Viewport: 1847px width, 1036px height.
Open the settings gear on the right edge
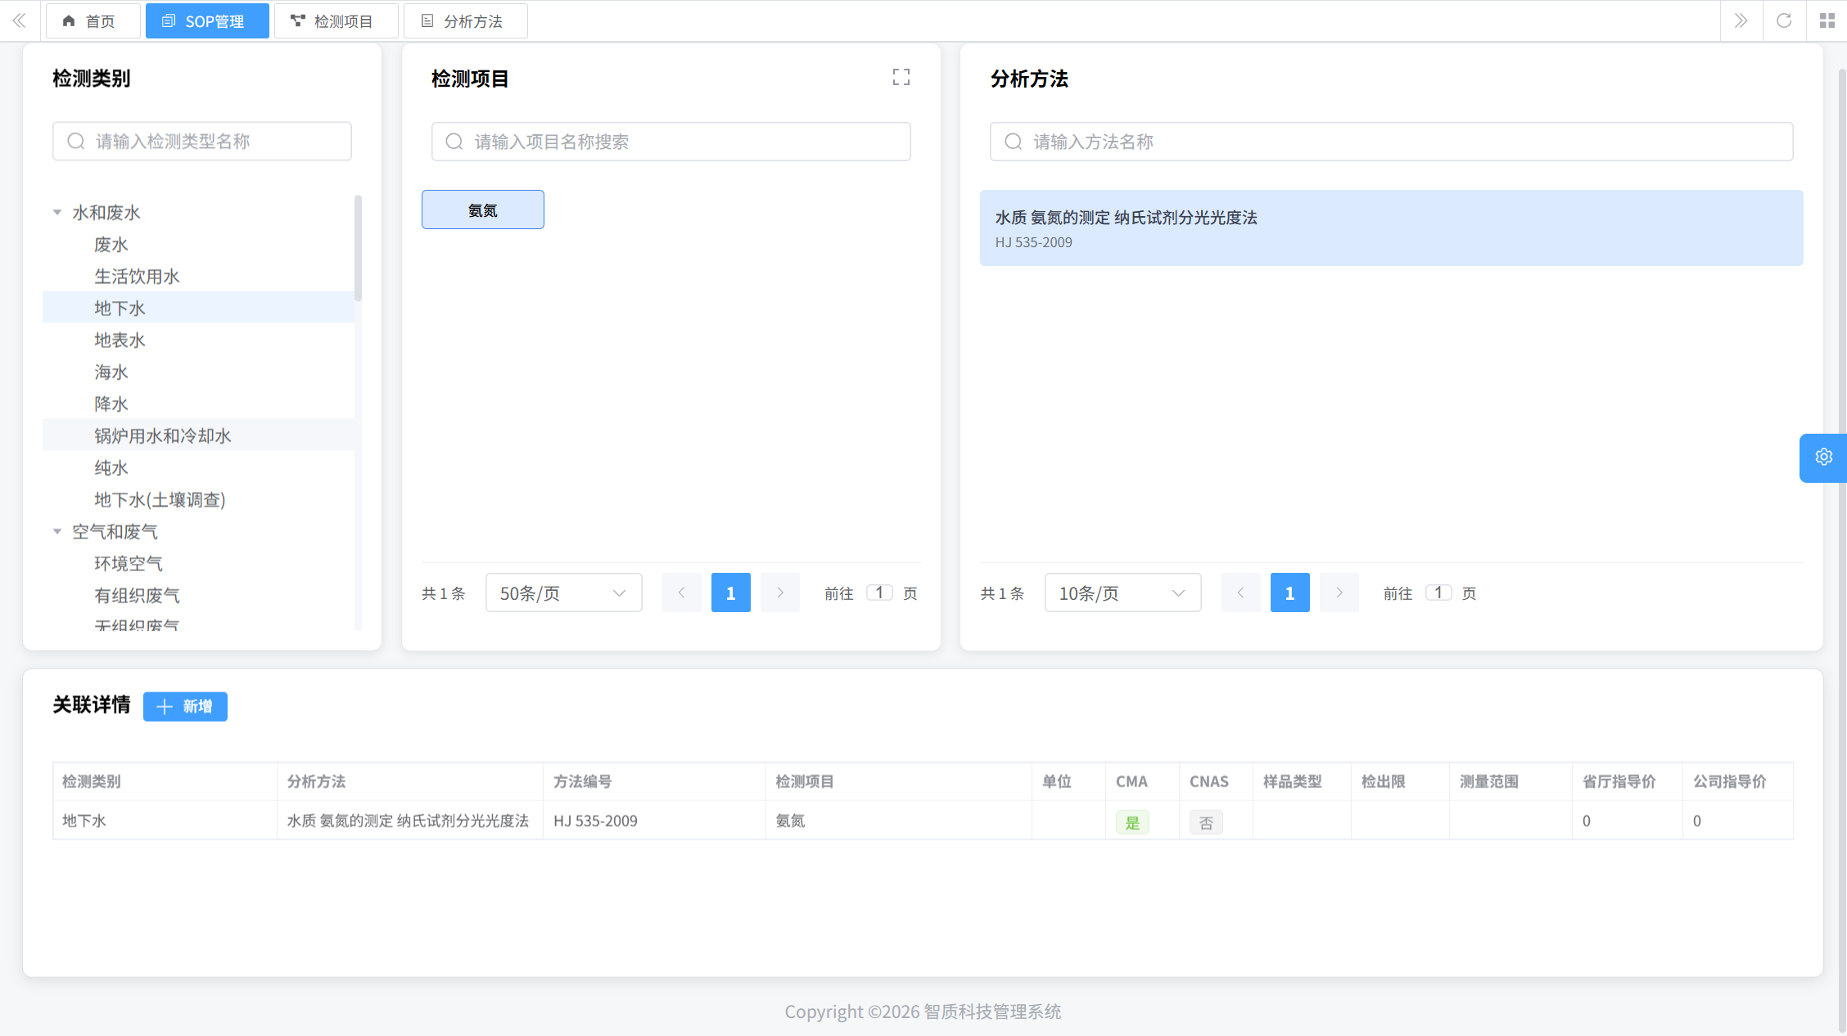[x=1823, y=457]
